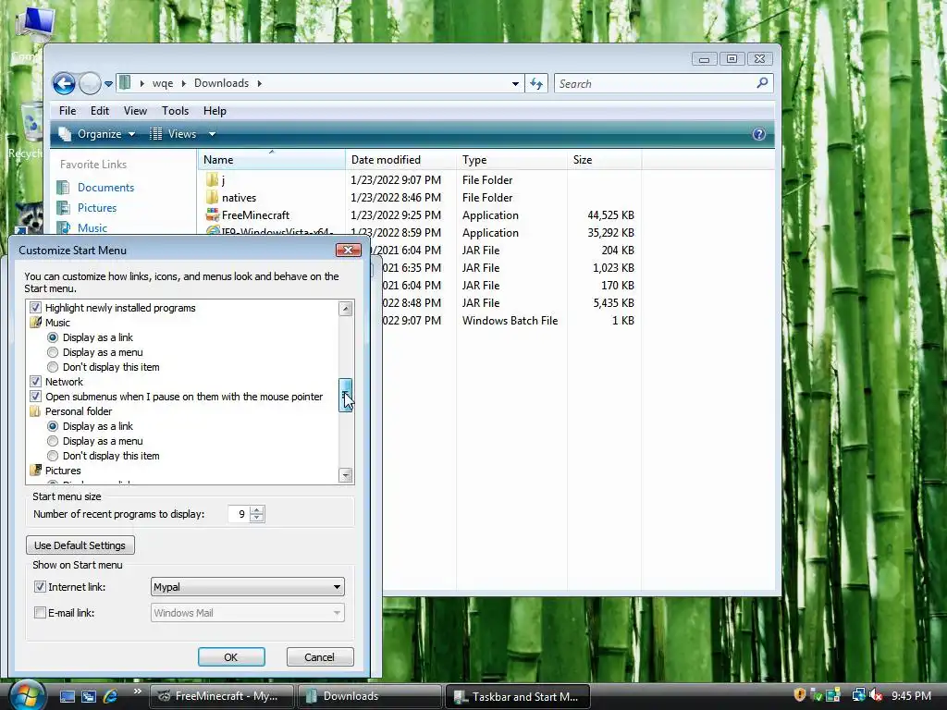947x710 pixels.
Task: Click the magnifier icon in Search box
Action: click(762, 82)
